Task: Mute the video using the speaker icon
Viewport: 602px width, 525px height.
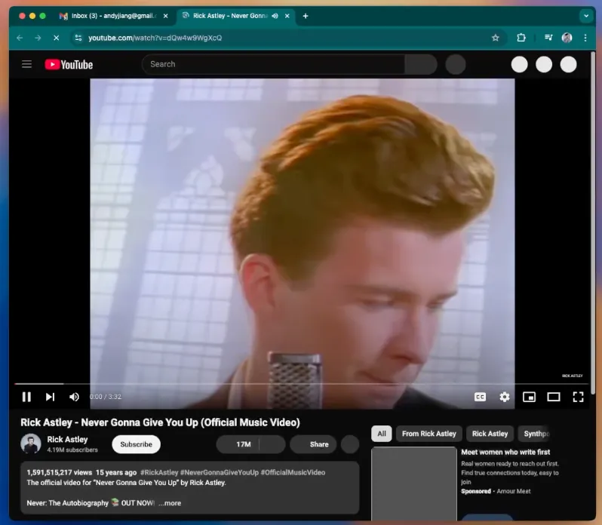Action: (74, 397)
